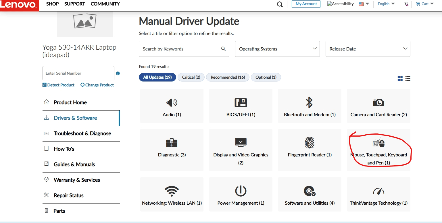
Task: Select Drivers & Software in sidebar
Action: (x=81, y=118)
